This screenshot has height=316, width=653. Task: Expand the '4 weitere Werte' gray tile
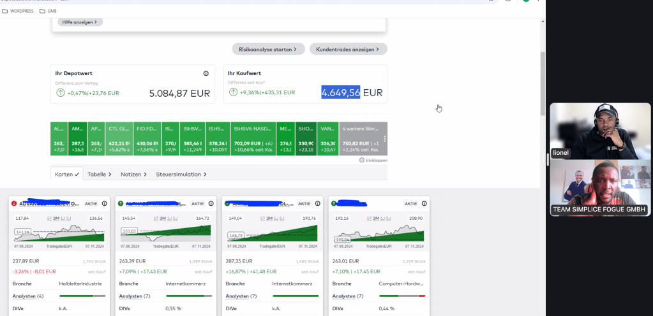pyautogui.click(x=360, y=138)
